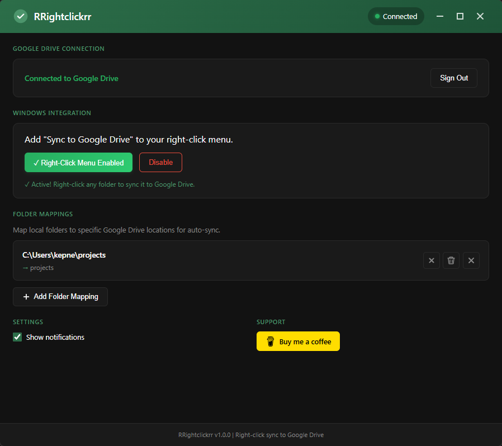Toggle the Show notifications checkbox
Screen dimensions: 502x446
point(17,337)
